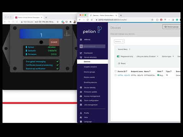This screenshot has width=183, height=137.
Task: Click the Language globe icon
Action: tap(81, 121)
